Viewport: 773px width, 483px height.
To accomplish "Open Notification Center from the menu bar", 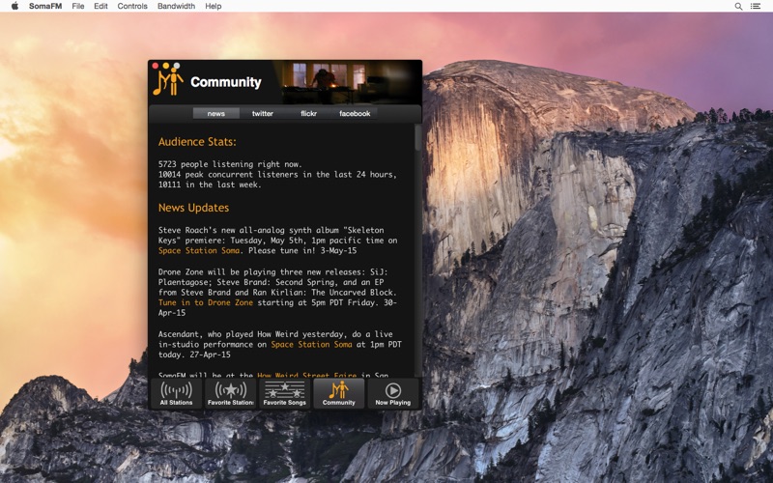I will (x=756, y=6).
